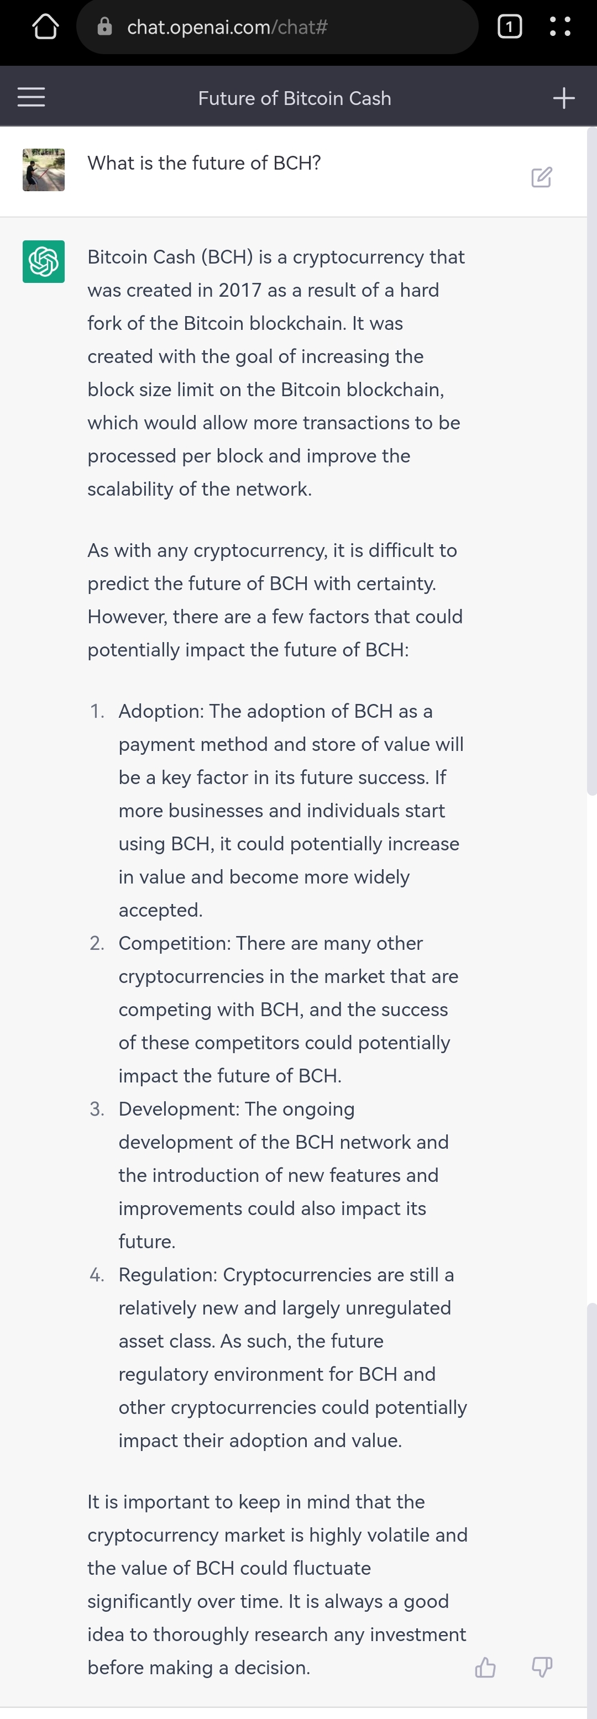Open the browser tab switcher showing 1
This screenshot has width=597, height=1719.
point(510,27)
